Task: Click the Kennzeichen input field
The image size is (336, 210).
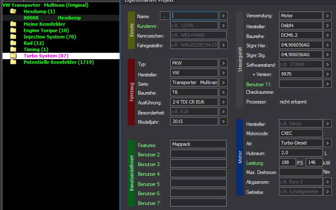Action: tap(198, 35)
